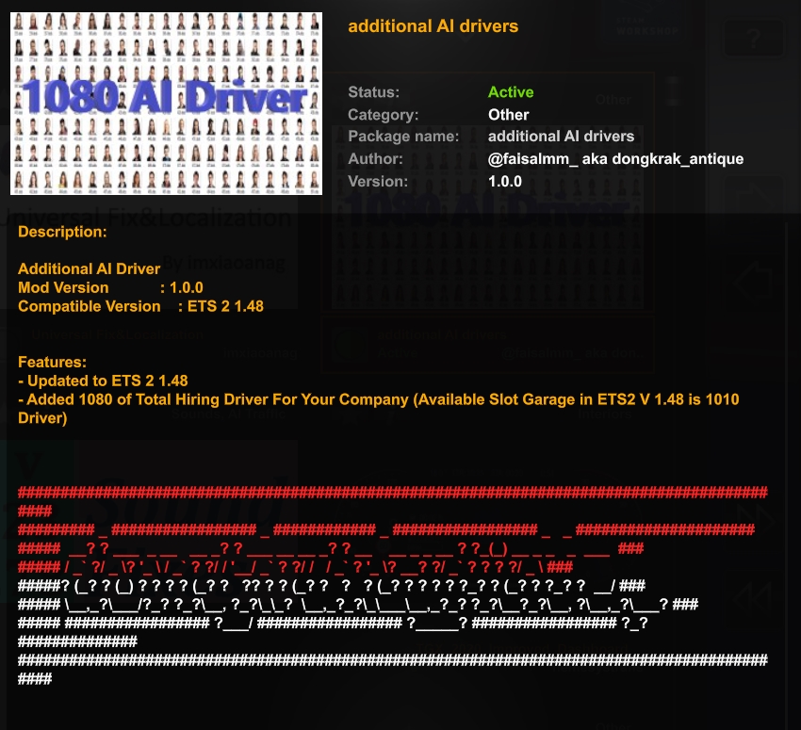Click the Description: heading
Screen dimensions: 801x730
[62, 232]
